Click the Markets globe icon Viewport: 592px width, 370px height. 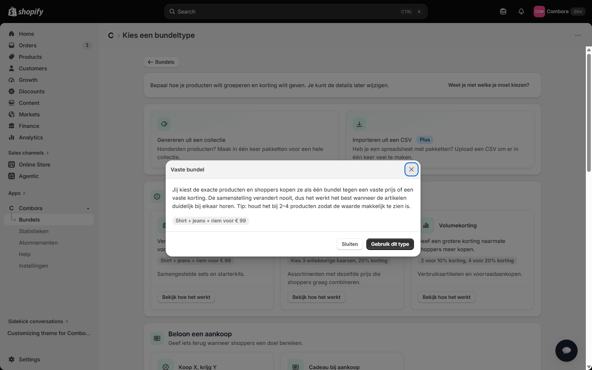[12, 114]
